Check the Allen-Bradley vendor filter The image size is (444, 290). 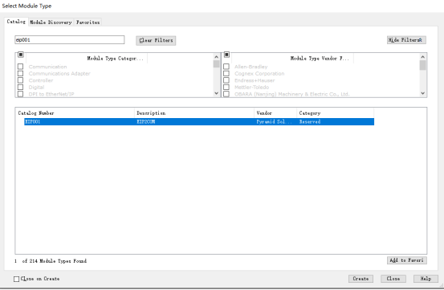[x=226, y=67]
